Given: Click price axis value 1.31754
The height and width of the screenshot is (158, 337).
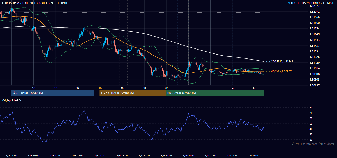Looking at the screenshot, I should click(x=315, y=28).
